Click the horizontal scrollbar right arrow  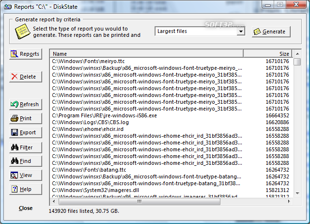click(289, 201)
